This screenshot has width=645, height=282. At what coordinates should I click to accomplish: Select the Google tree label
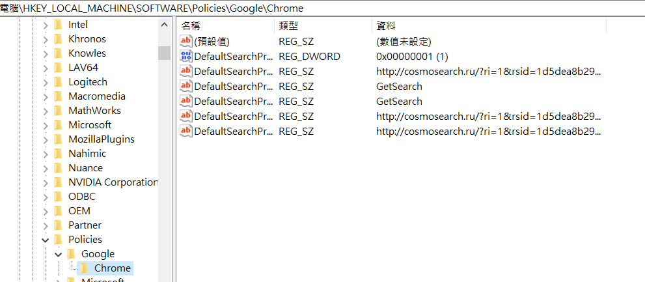(98, 254)
